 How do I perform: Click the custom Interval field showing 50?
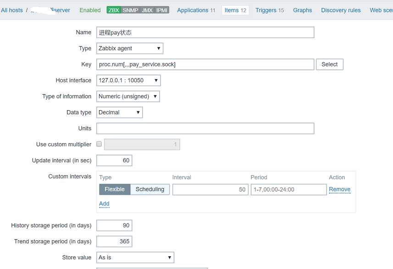click(x=210, y=189)
